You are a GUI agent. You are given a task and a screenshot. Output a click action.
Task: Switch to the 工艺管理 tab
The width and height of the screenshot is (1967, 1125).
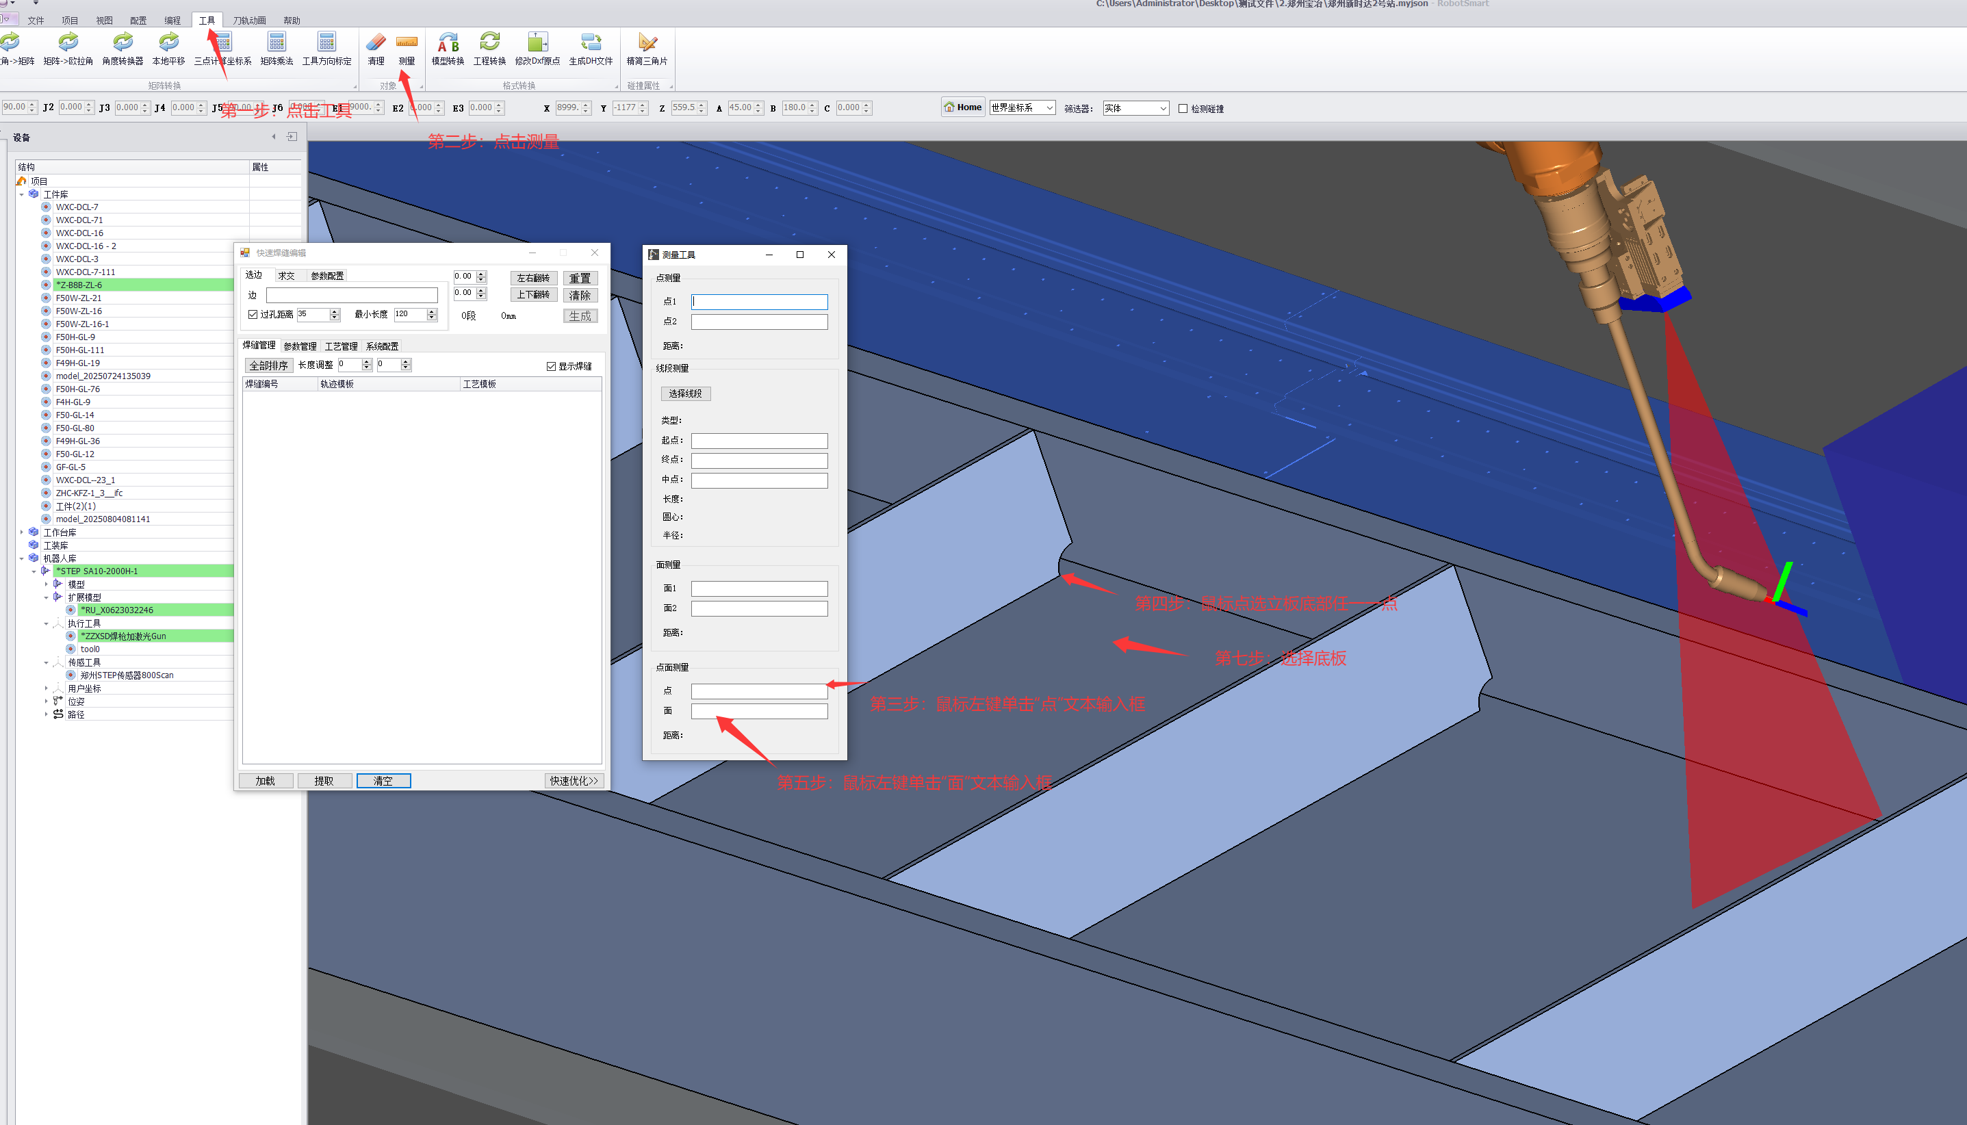(x=341, y=346)
